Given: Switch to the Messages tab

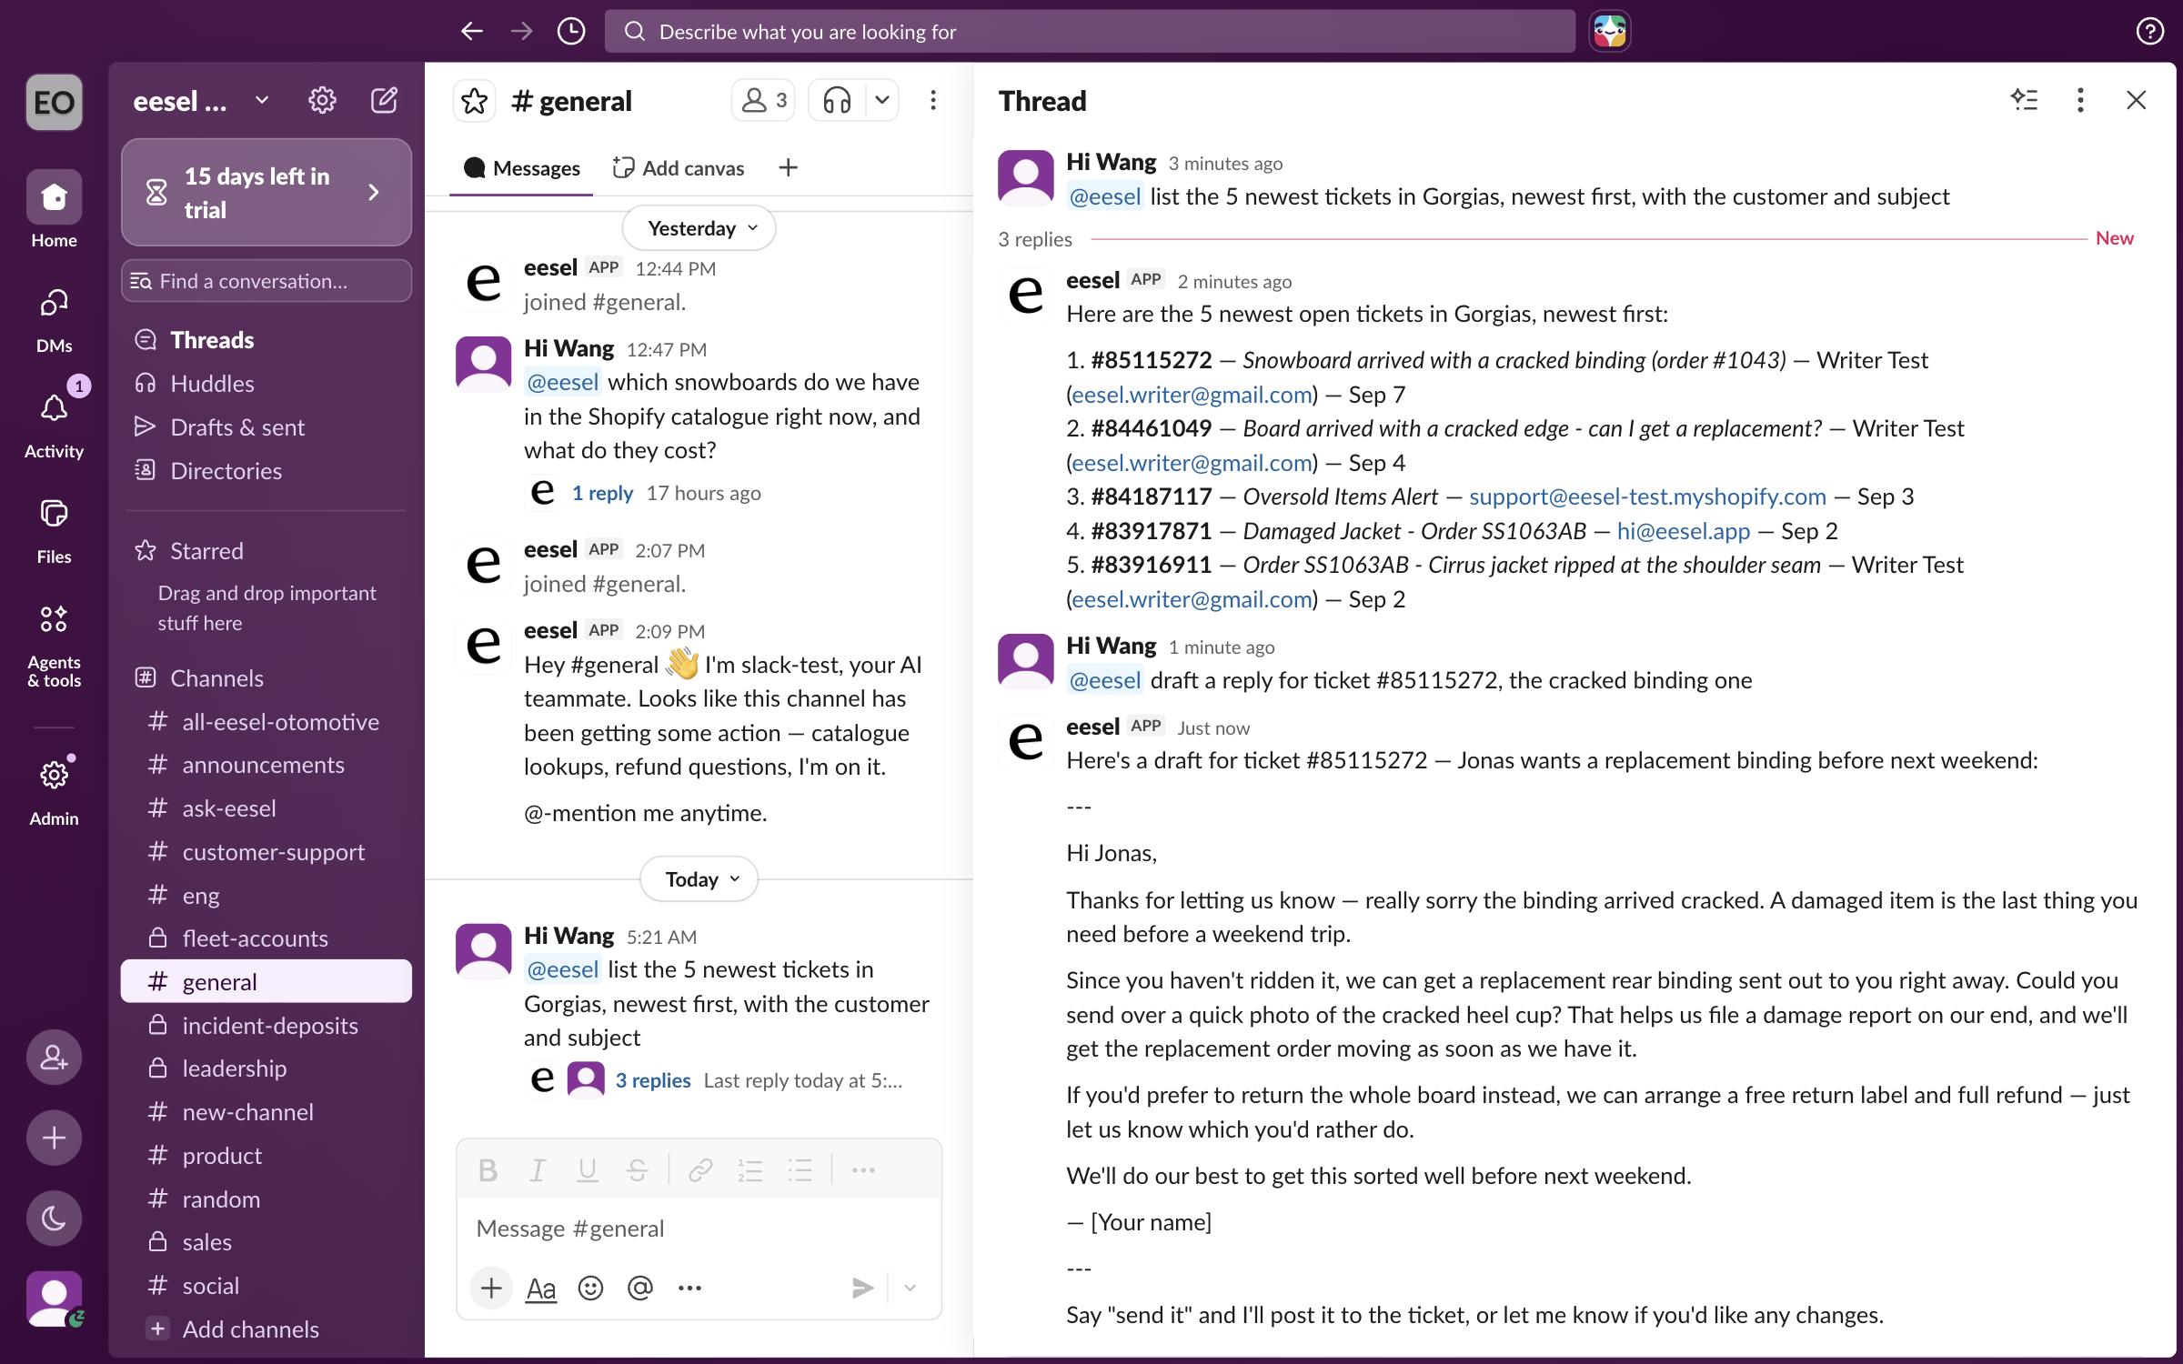Looking at the screenshot, I should (x=522, y=168).
